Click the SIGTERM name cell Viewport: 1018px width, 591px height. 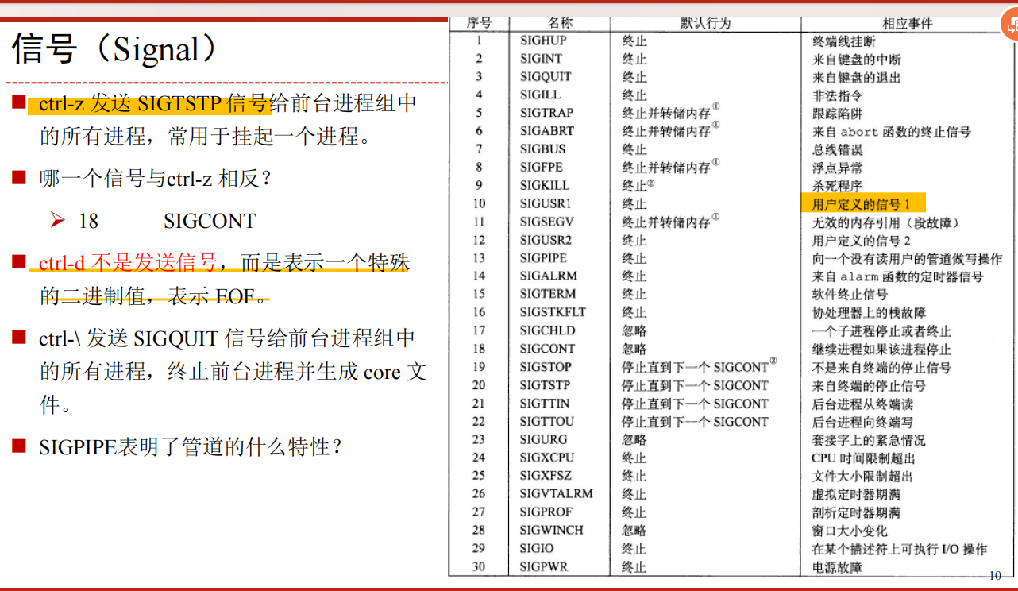pos(548,295)
